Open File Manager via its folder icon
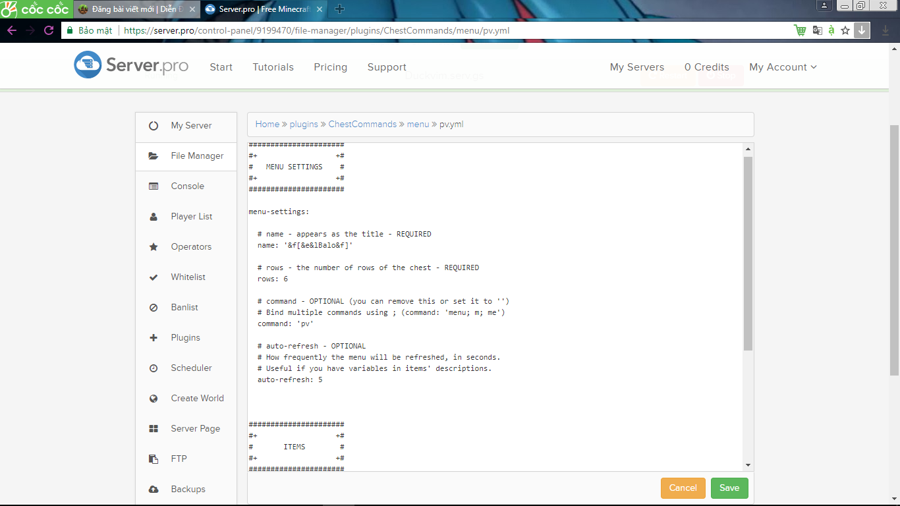Image resolution: width=900 pixels, height=506 pixels. pos(154,156)
